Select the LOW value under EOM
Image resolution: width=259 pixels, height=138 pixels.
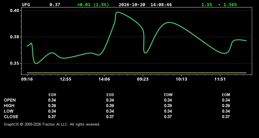(226, 111)
